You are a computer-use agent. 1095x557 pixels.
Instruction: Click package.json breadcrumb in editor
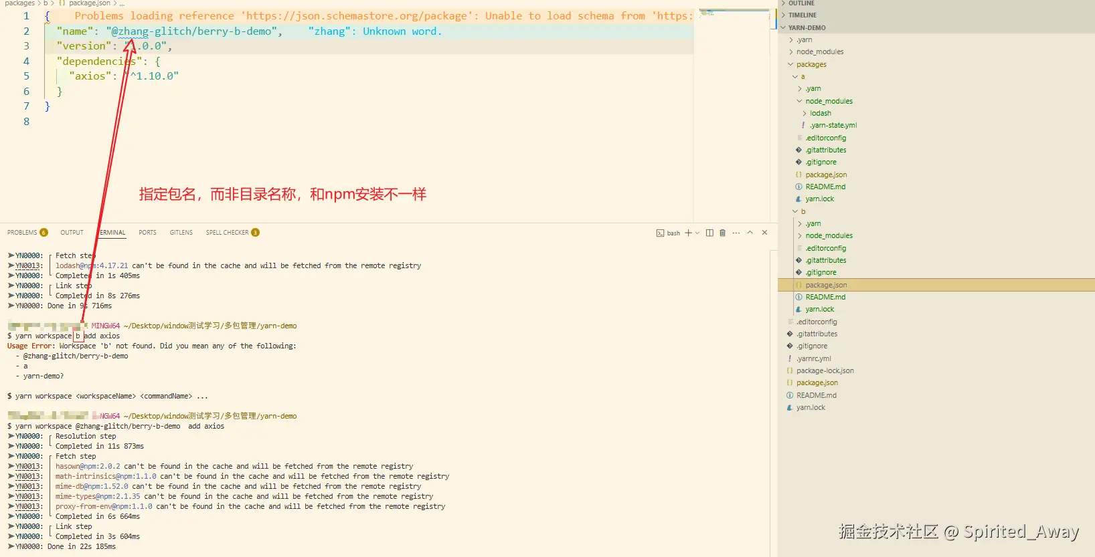point(90,3)
